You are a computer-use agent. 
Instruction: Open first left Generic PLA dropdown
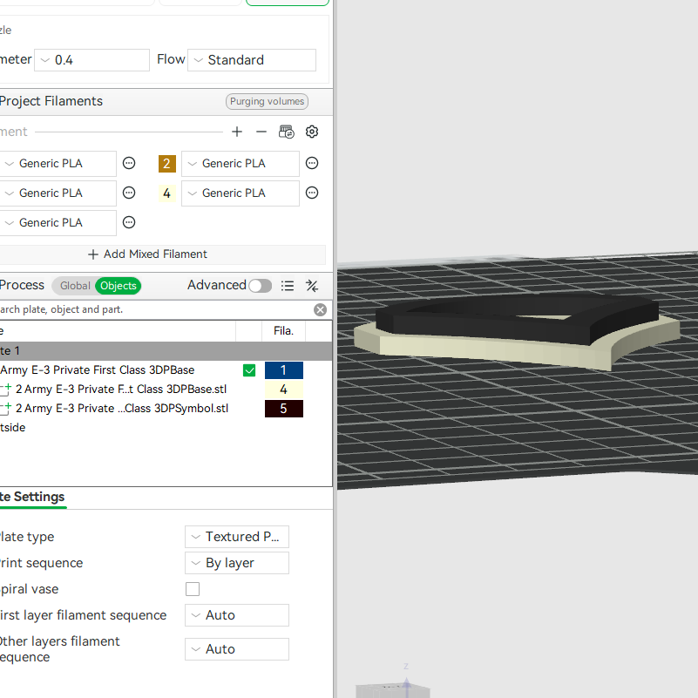click(x=58, y=163)
